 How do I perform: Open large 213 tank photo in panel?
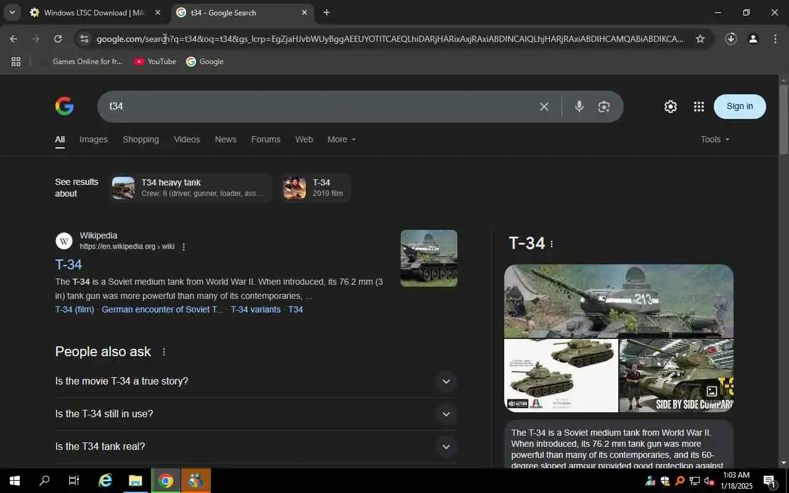(619, 301)
